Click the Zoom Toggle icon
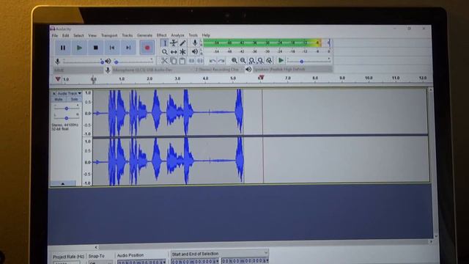 (x=269, y=61)
